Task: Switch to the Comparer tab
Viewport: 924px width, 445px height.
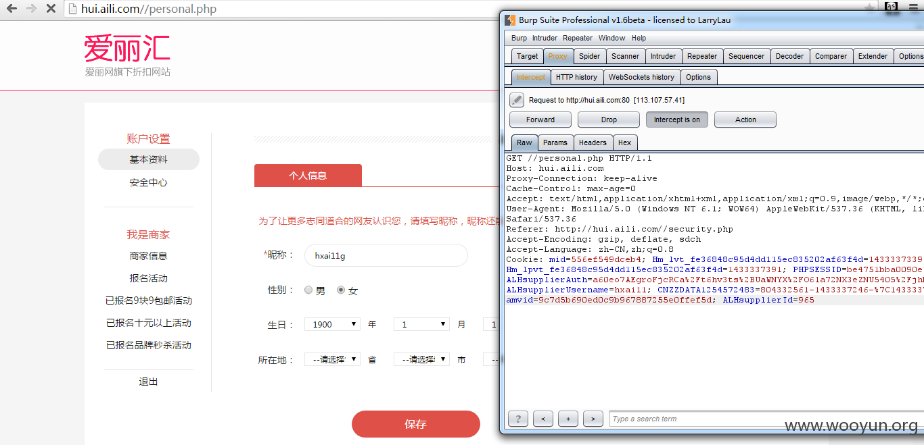Action: coord(831,56)
